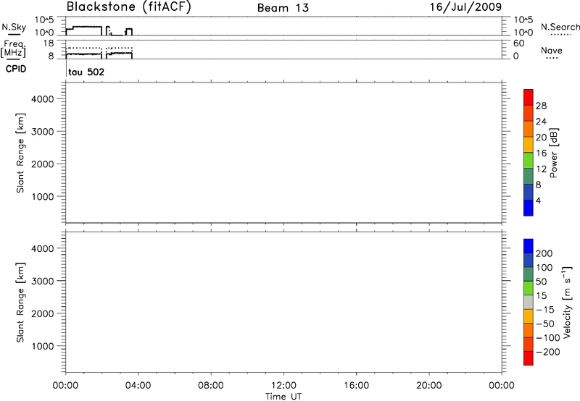Click the 'tau 502' CPID annotation
Image resolution: width=580 pixels, height=401 pixels.
coord(86,72)
